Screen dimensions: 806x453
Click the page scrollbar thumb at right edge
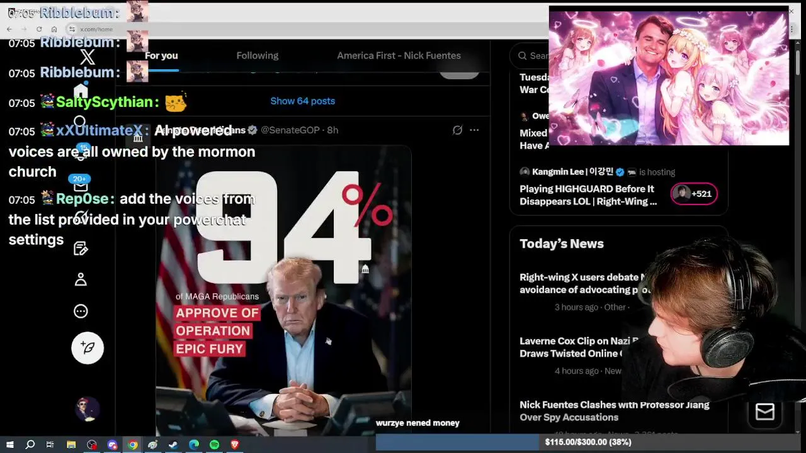coord(798,63)
